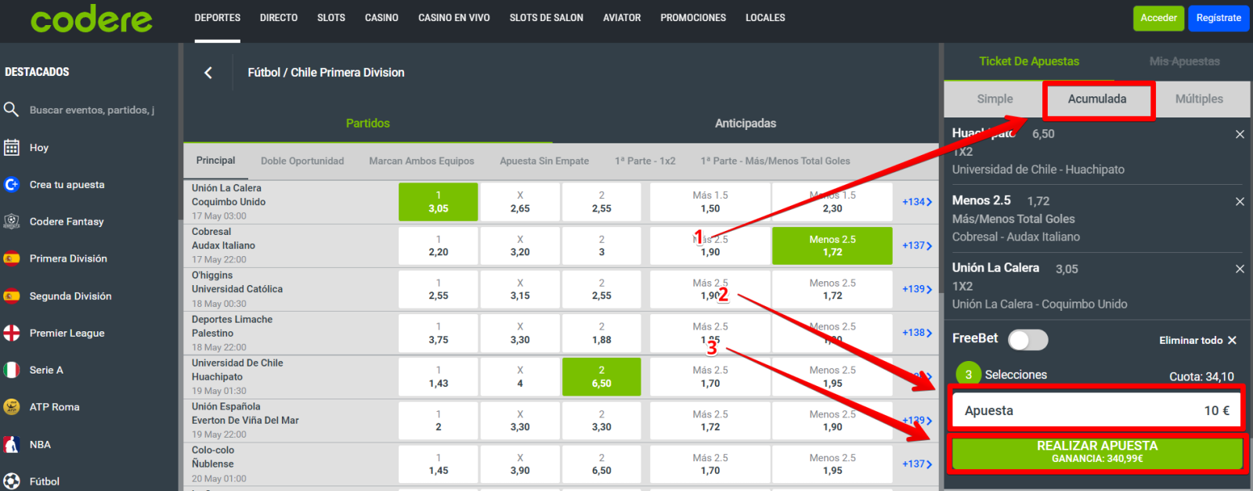The image size is (1253, 491).
Task: Clear the slip with Eliminar todo
Action: [1198, 340]
